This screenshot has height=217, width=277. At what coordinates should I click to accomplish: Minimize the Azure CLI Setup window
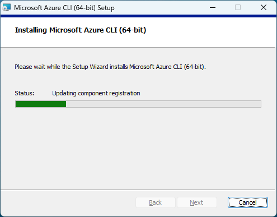click(213, 8)
